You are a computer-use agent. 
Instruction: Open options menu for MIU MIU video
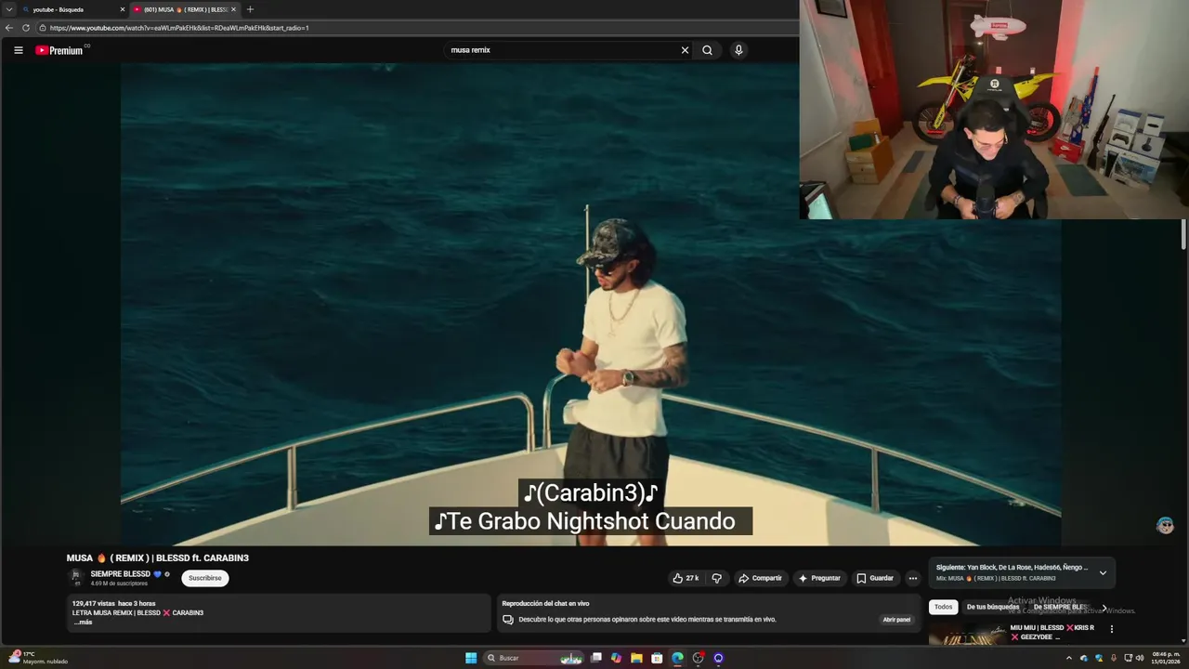(x=1111, y=629)
